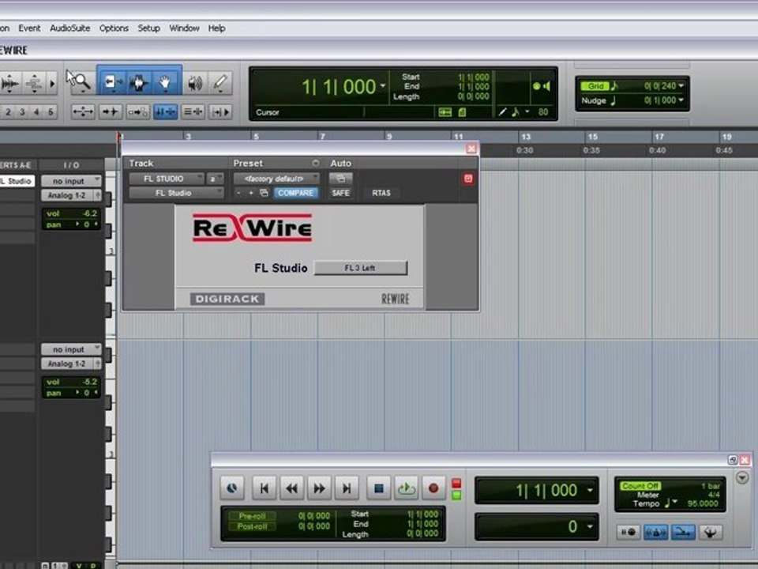758x569 pixels.
Task: Select the Pencil tool
Action: [220, 83]
